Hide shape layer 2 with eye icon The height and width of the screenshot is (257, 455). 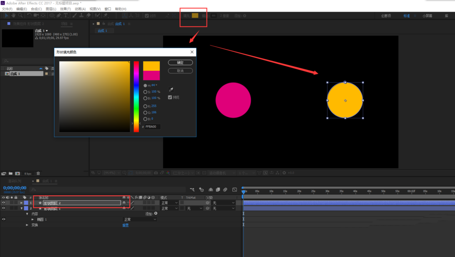4,203
